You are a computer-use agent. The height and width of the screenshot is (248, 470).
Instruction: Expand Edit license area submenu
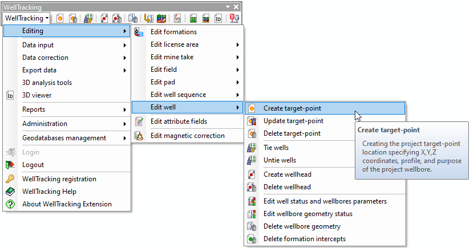coord(187,44)
